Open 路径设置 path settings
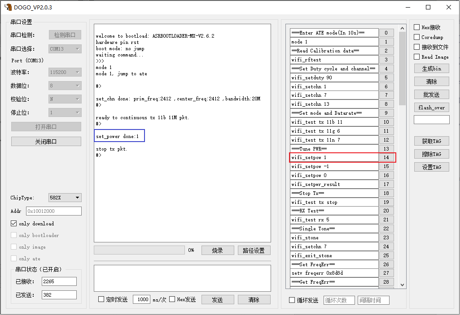 254,250
